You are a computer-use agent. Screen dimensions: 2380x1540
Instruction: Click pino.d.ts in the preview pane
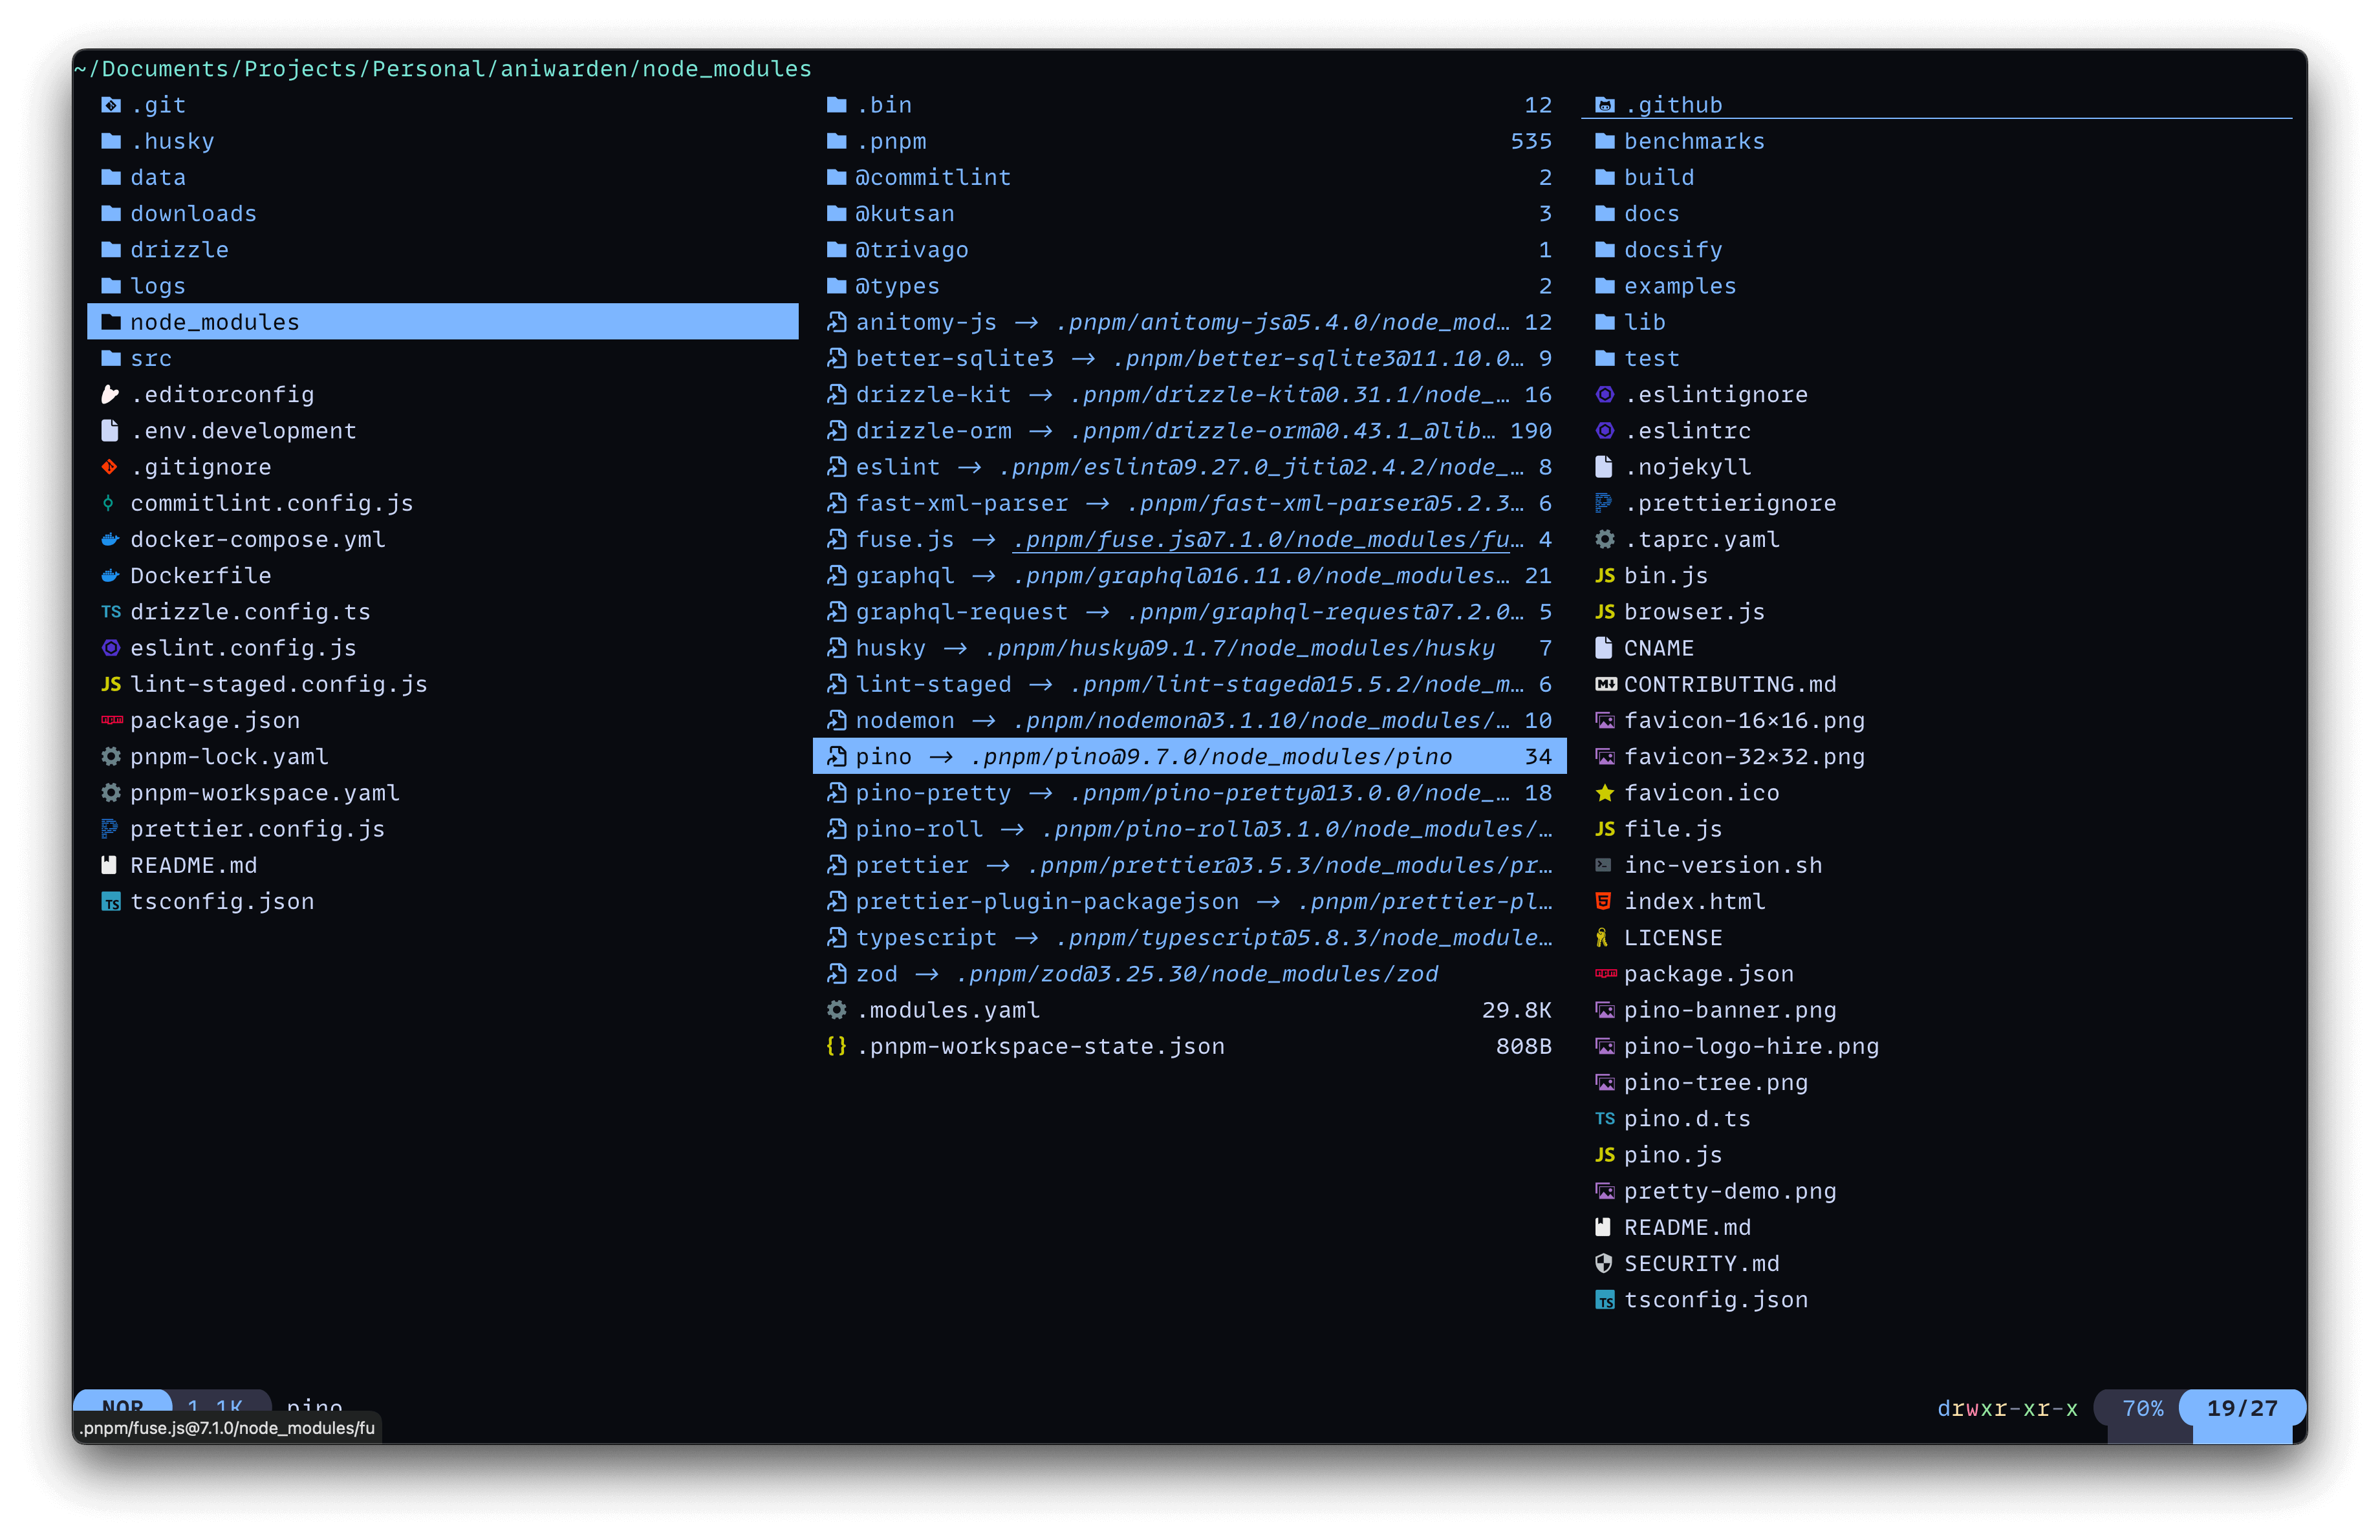pyautogui.click(x=1687, y=1118)
